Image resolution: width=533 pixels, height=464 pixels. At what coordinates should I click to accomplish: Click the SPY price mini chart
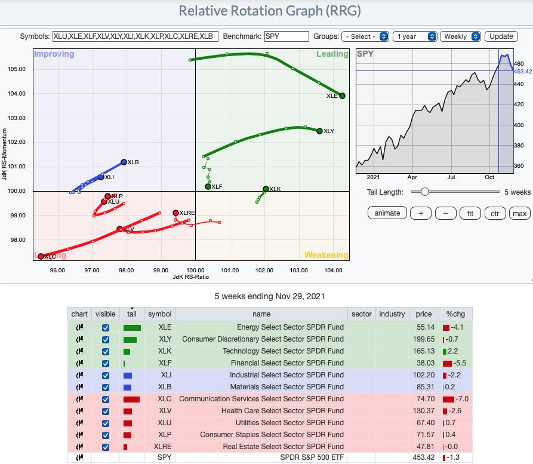tap(435, 111)
